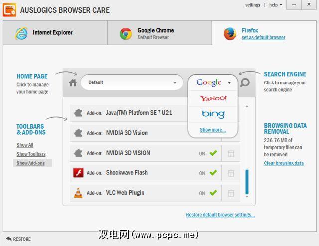Click the BROWSING DATA REMOVAL heading
The height and width of the screenshot is (246, 319).
pos(285,128)
